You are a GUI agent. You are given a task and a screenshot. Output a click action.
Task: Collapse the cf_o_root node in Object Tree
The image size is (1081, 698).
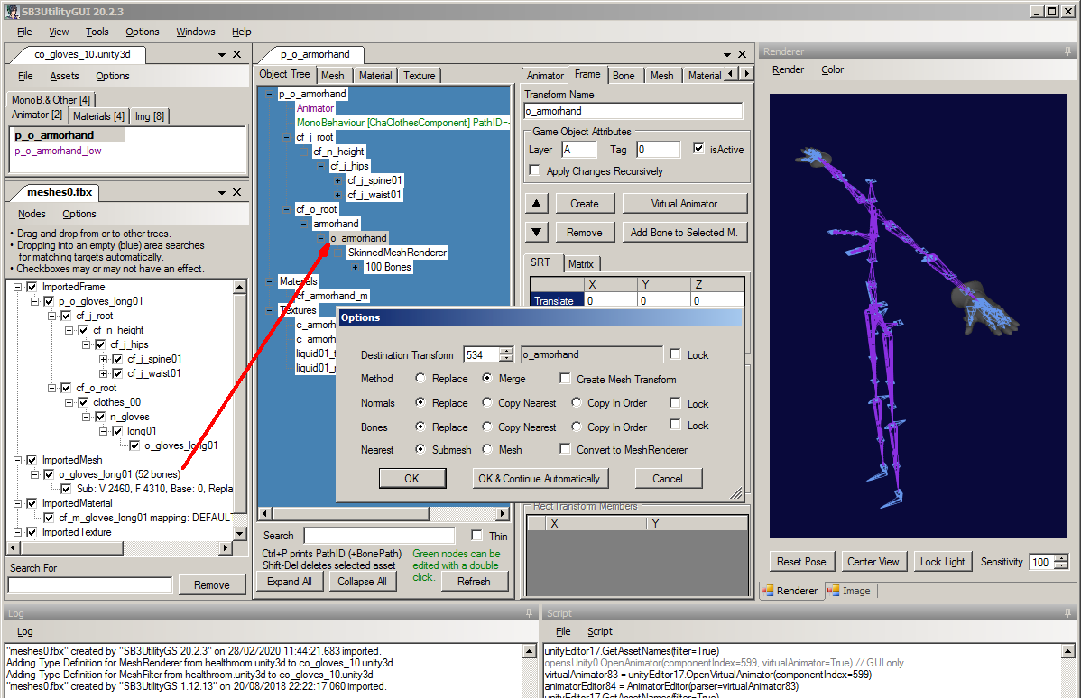click(x=287, y=209)
